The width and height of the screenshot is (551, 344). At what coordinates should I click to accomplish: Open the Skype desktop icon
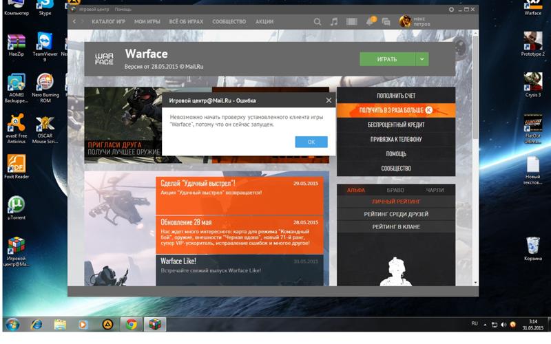(45, 8)
